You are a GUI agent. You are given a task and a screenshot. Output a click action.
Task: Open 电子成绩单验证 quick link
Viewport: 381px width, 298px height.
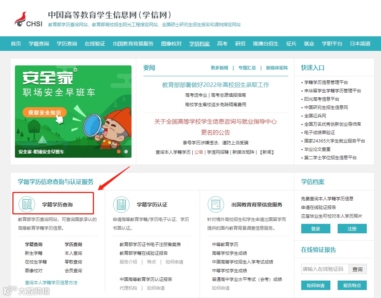coord(319,132)
